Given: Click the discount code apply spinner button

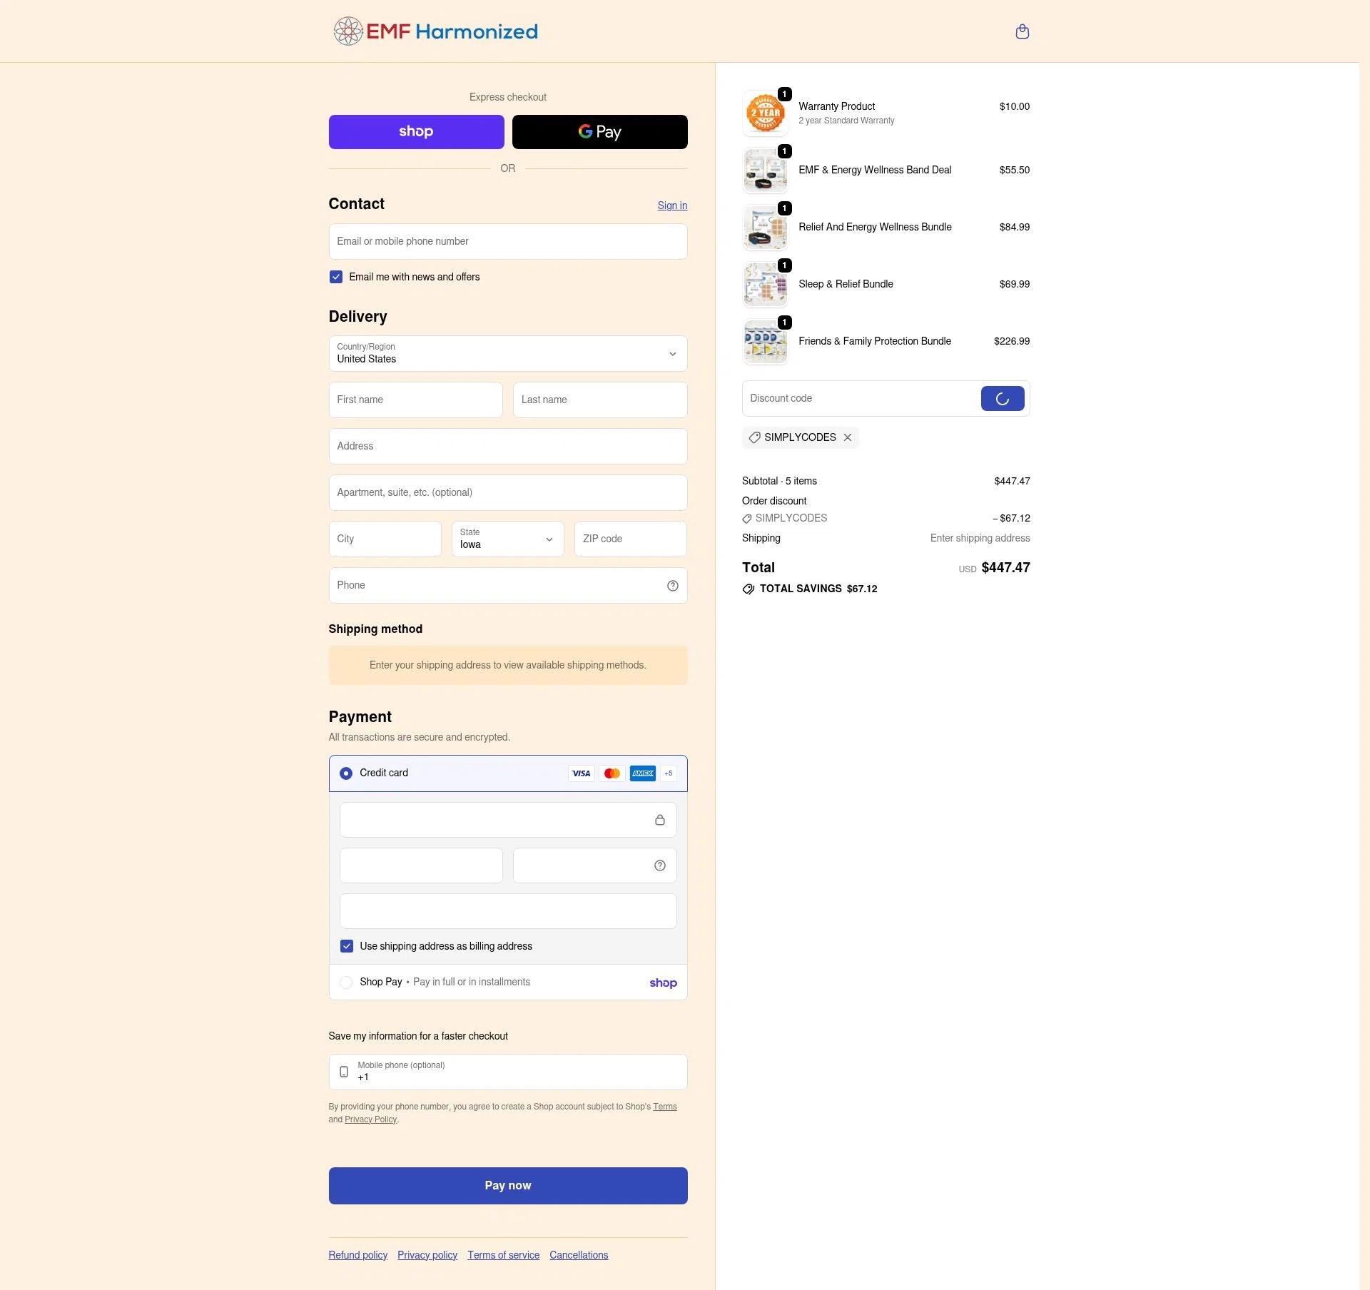Looking at the screenshot, I should [x=1003, y=399].
